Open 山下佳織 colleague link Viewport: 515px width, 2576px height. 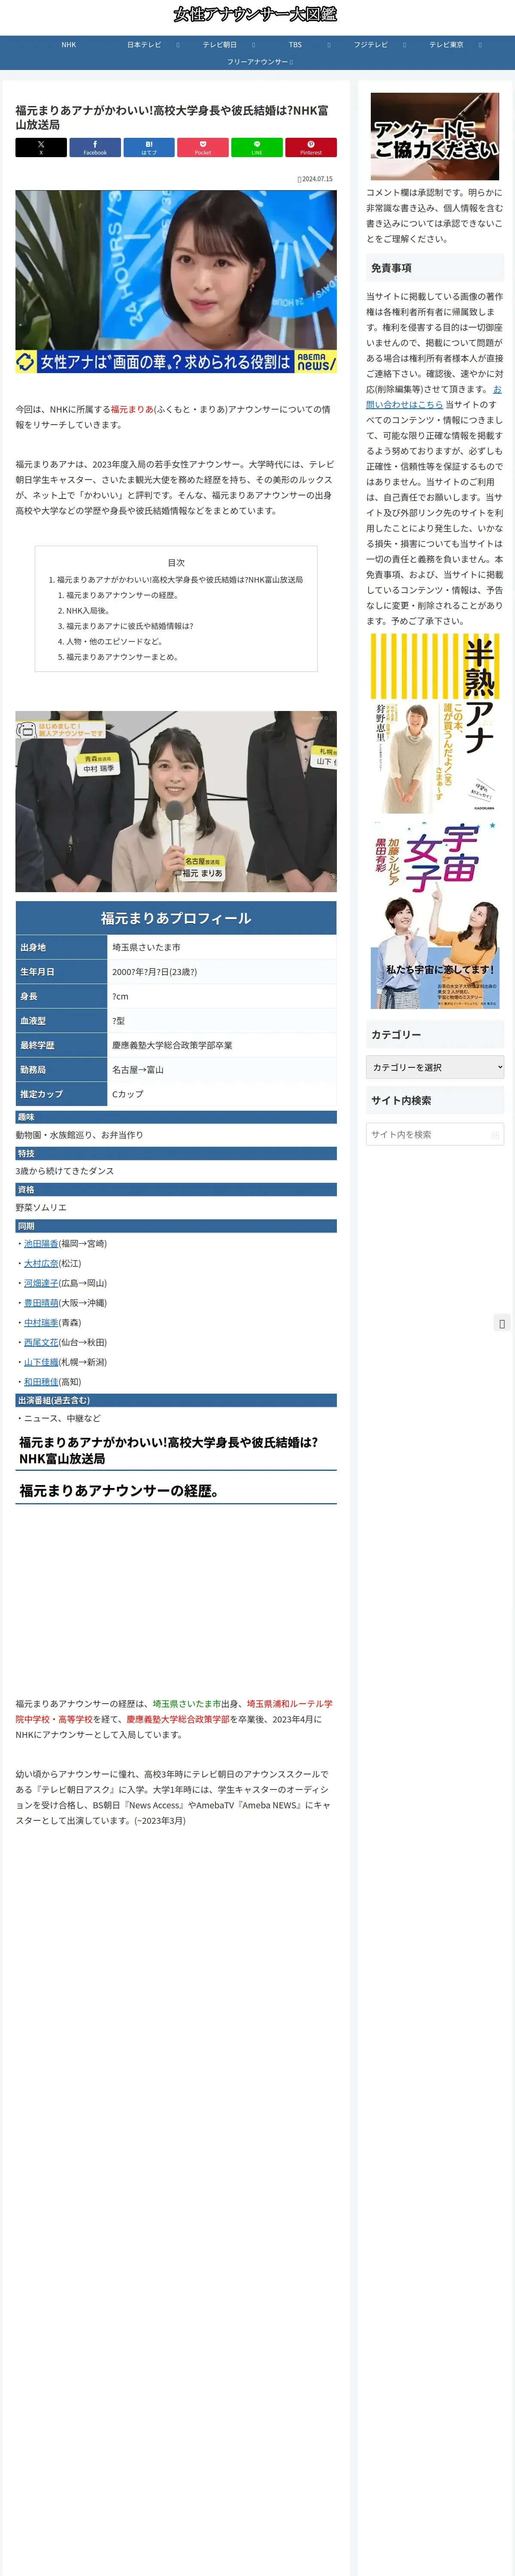[41, 1362]
